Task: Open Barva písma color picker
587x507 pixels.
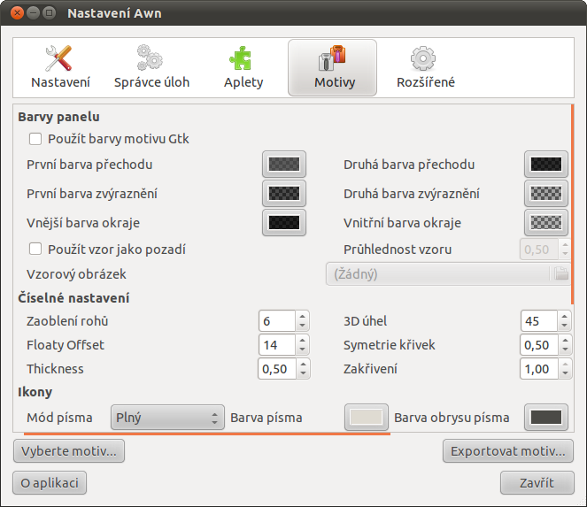Action: [x=367, y=418]
